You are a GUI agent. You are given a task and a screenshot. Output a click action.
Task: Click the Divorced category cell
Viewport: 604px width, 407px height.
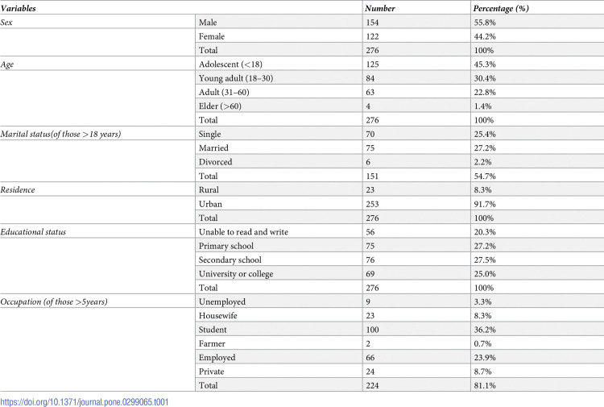tap(279, 162)
